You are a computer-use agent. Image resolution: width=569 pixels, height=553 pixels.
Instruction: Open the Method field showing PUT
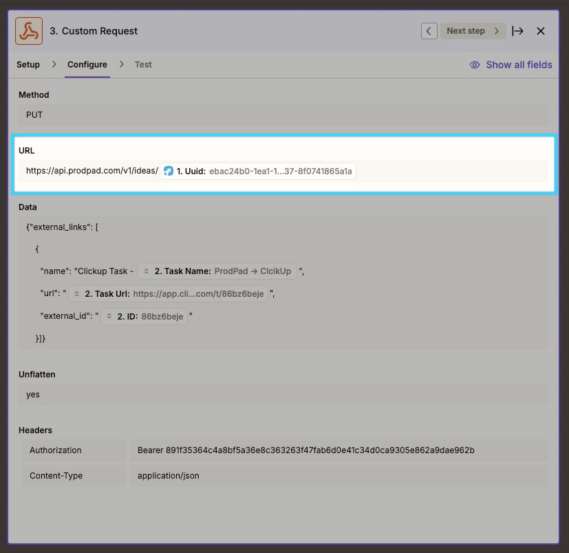pos(283,115)
